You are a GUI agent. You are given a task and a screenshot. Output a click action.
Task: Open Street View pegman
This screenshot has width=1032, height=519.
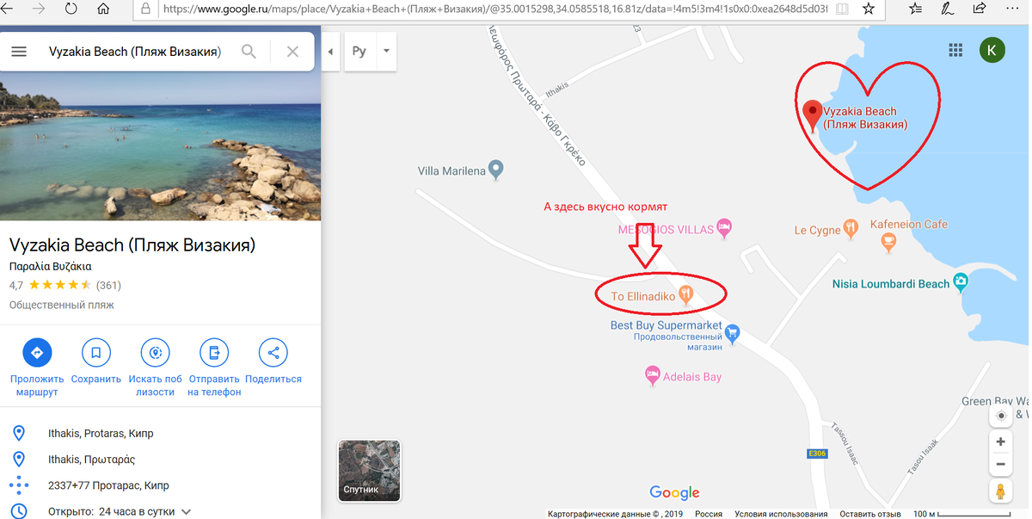click(1000, 491)
